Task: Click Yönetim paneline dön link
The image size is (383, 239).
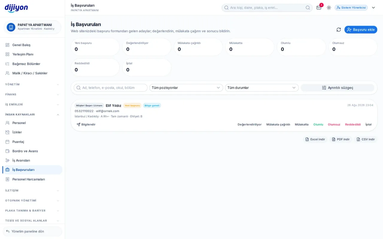Action: pos(32,231)
